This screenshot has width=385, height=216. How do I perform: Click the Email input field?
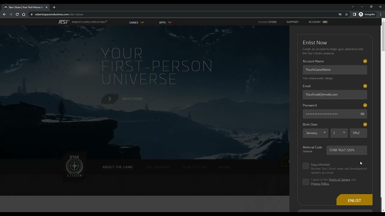[x=335, y=94]
